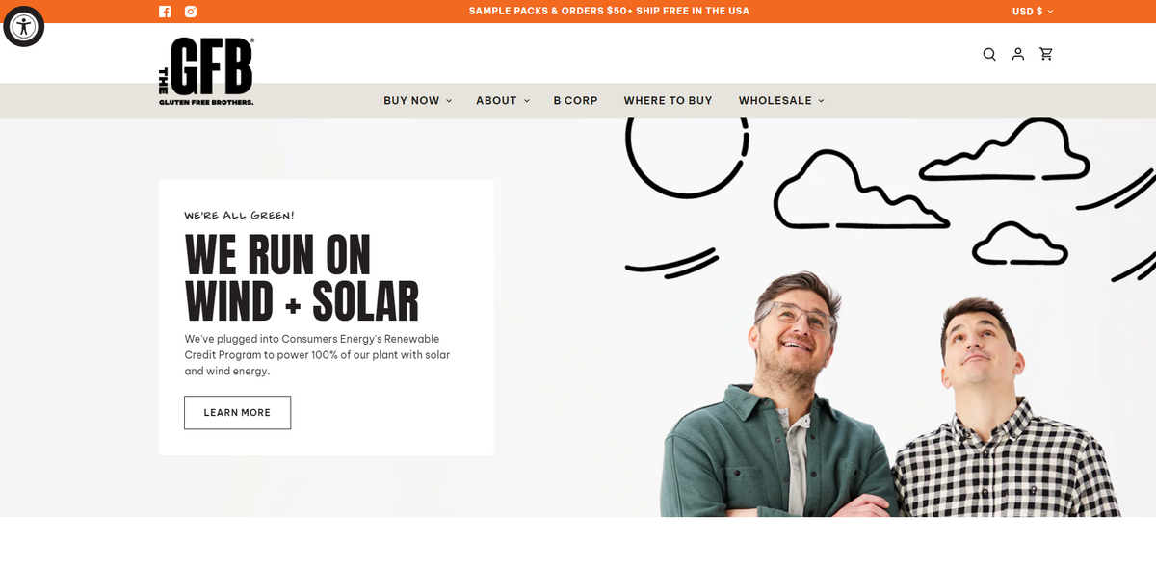Viewport: 1156px width, 566px height.
Task: Expand the USD $ currency selector
Action: (x=1033, y=12)
